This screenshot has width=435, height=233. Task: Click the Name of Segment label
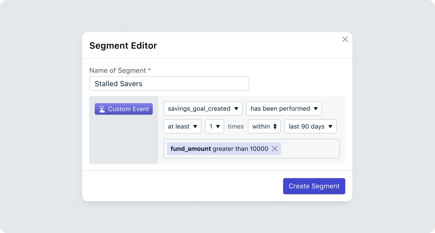click(x=118, y=71)
